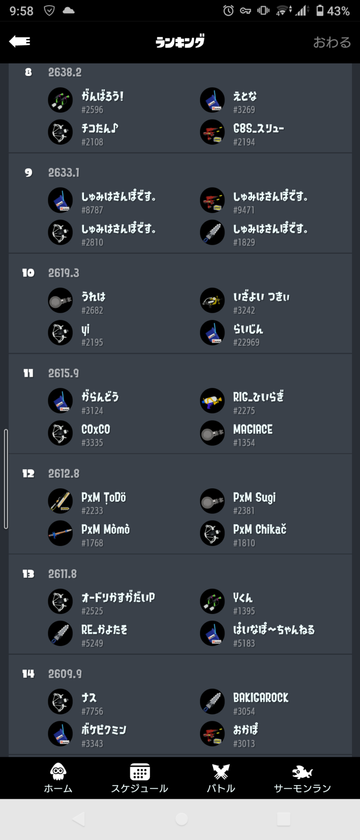Open the ホーム tab
This screenshot has height=840, width=360.
pos(58,778)
